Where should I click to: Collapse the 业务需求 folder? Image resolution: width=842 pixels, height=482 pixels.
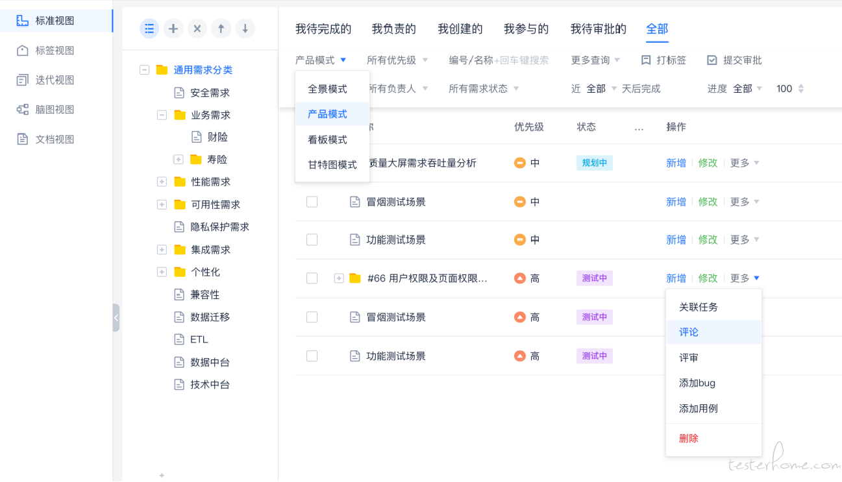(162, 115)
